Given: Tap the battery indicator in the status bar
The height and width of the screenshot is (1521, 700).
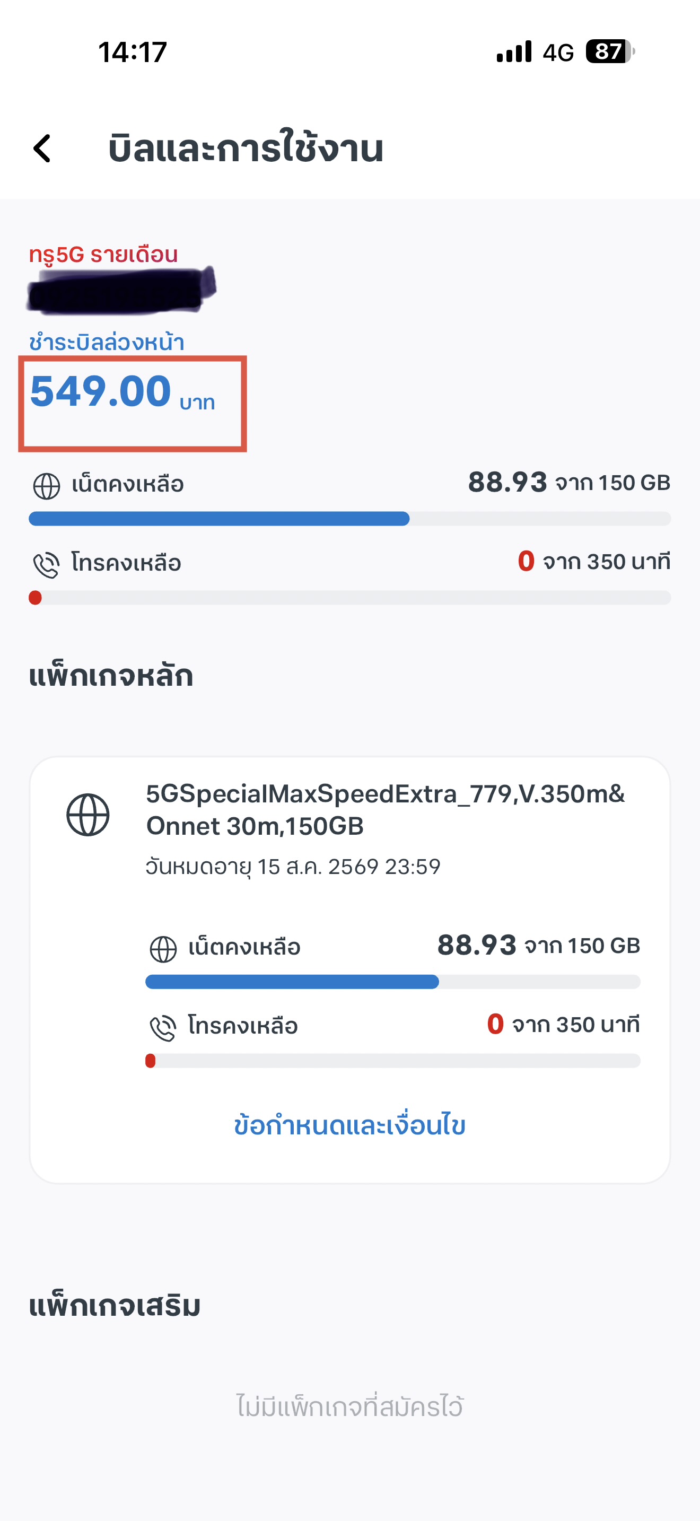Looking at the screenshot, I should pyautogui.click(x=610, y=52).
